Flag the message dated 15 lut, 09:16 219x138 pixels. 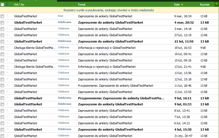(7, 60)
